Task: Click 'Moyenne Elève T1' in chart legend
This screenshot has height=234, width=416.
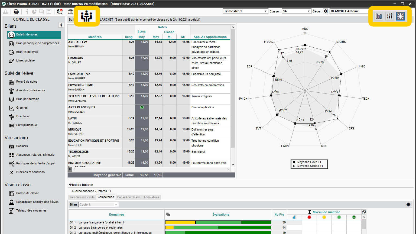Action: point(309,162)
